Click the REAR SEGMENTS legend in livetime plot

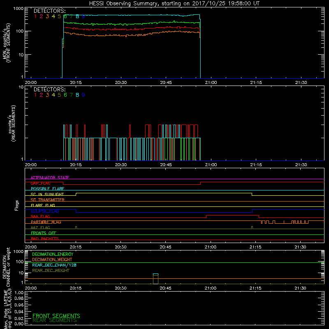[x=55, y=320]
